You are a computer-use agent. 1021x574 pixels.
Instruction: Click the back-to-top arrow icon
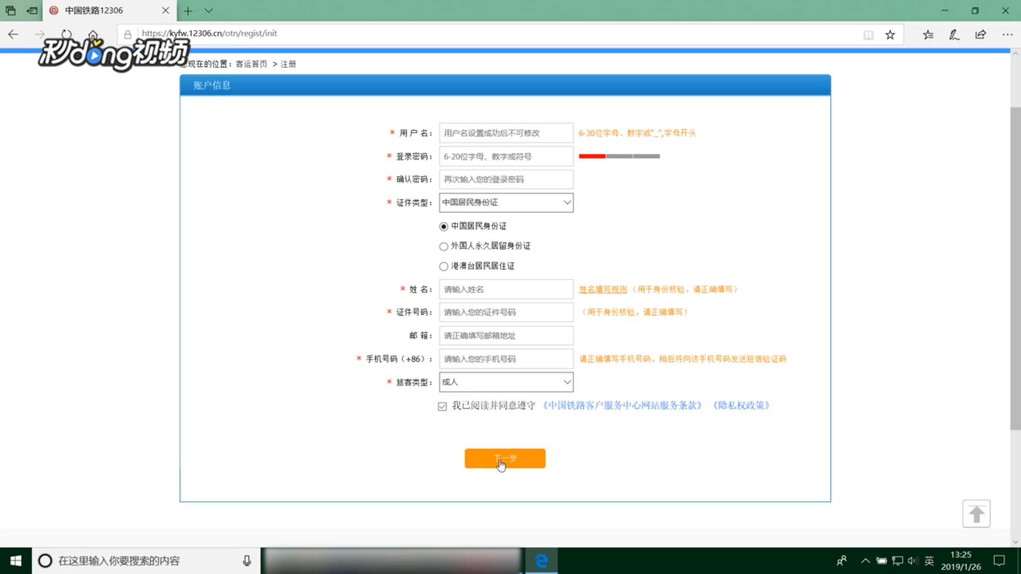click(x=976, y=514)
